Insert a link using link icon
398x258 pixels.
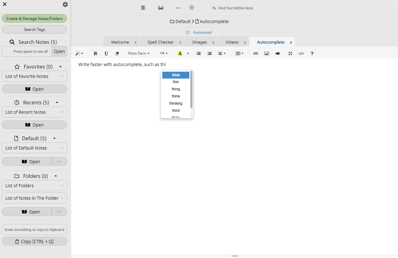click(x=256, y=53)
